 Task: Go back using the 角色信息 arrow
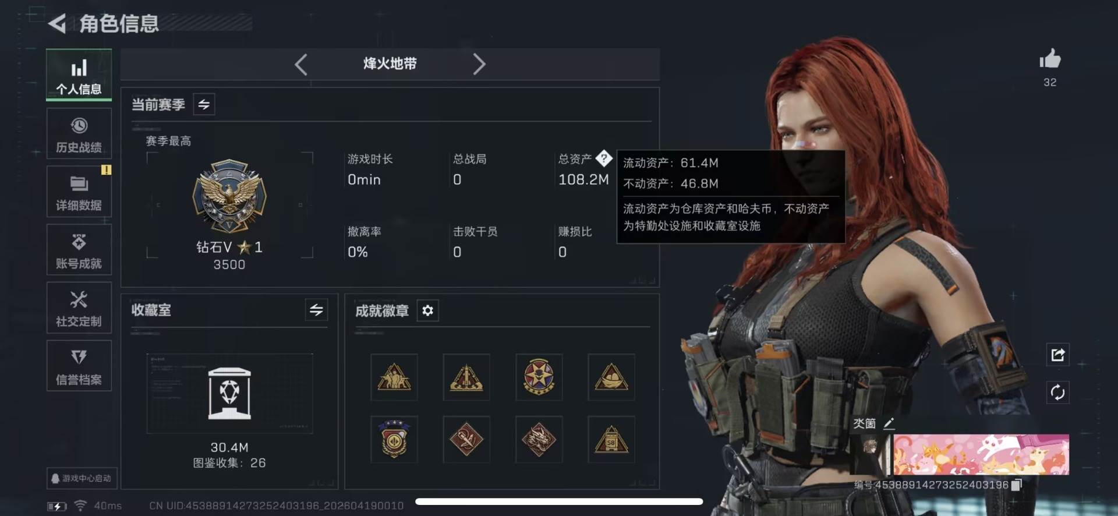[x=56, y=24]
